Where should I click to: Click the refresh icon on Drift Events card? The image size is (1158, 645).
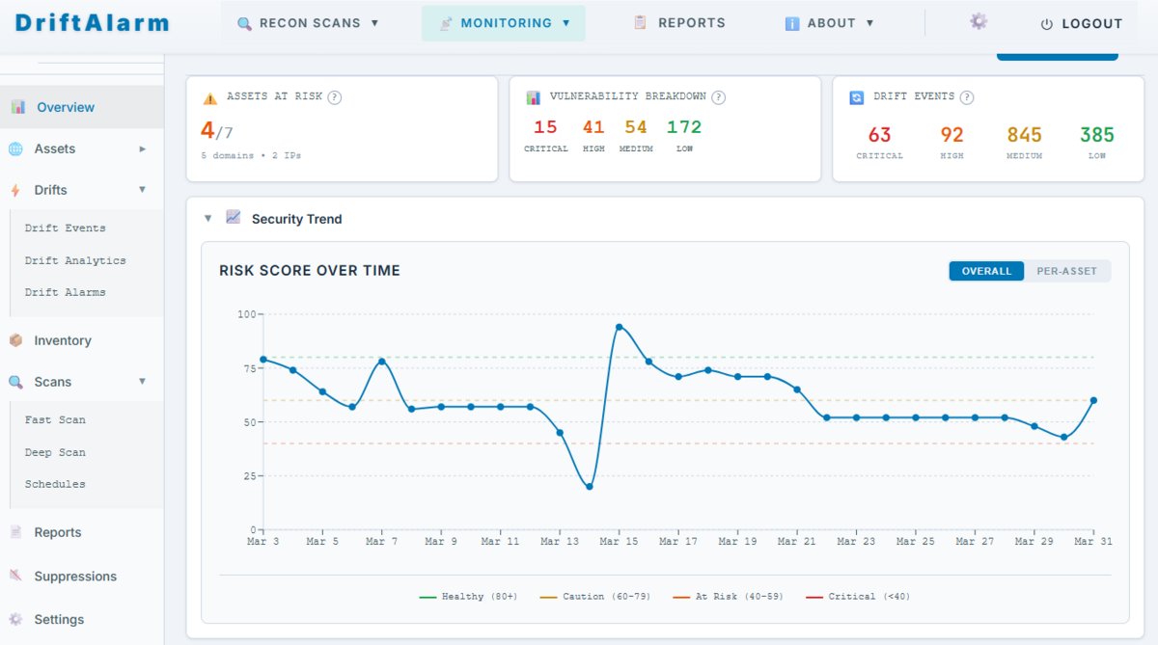tap(857, 96)
